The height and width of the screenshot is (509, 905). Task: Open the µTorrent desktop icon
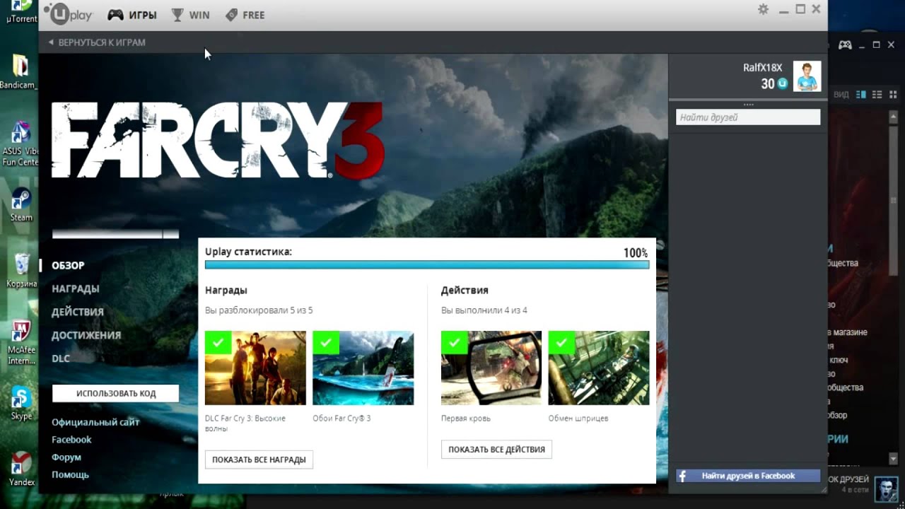(x=21, y=12)
